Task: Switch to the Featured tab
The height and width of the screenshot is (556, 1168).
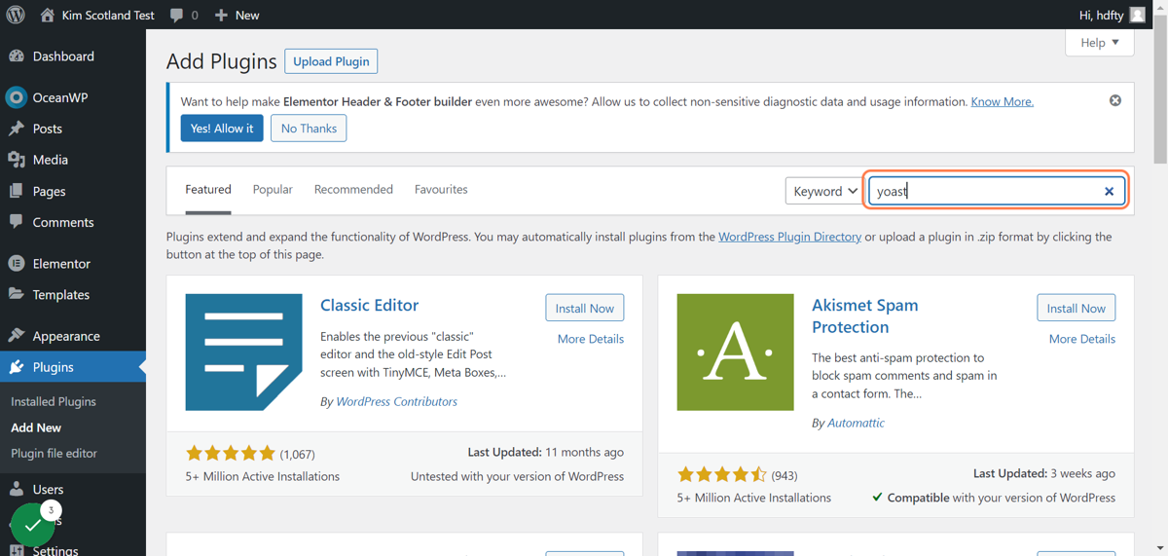Action: click(208, 189)
